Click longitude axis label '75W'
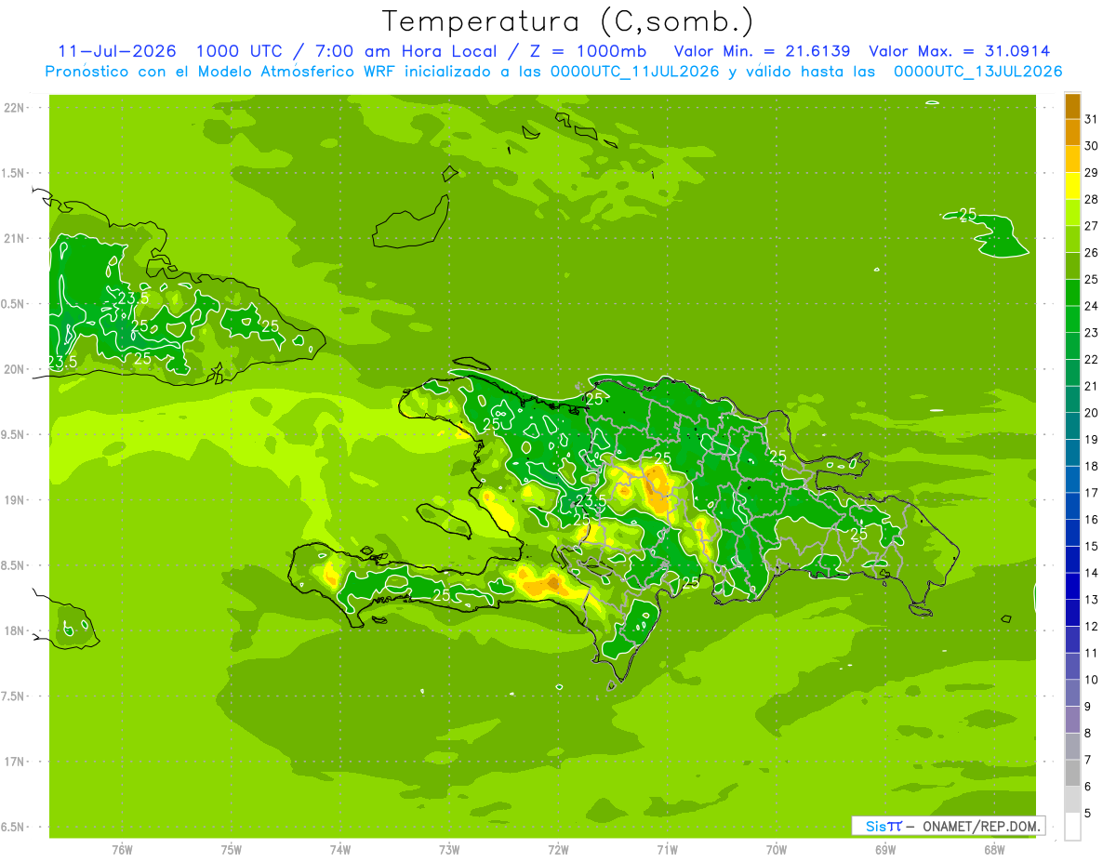This screenshot has width=1116, height=862. pos(232,849)
